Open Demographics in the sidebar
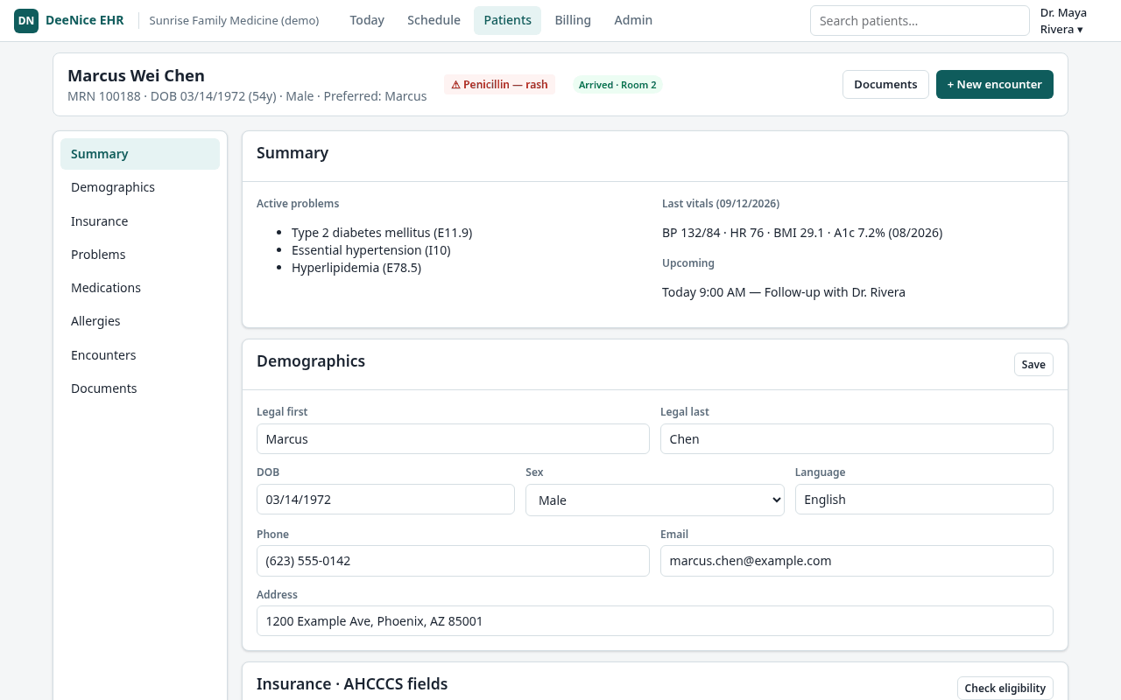The width and height of the screenshot is (1121, 700). (x=140, y=187)
